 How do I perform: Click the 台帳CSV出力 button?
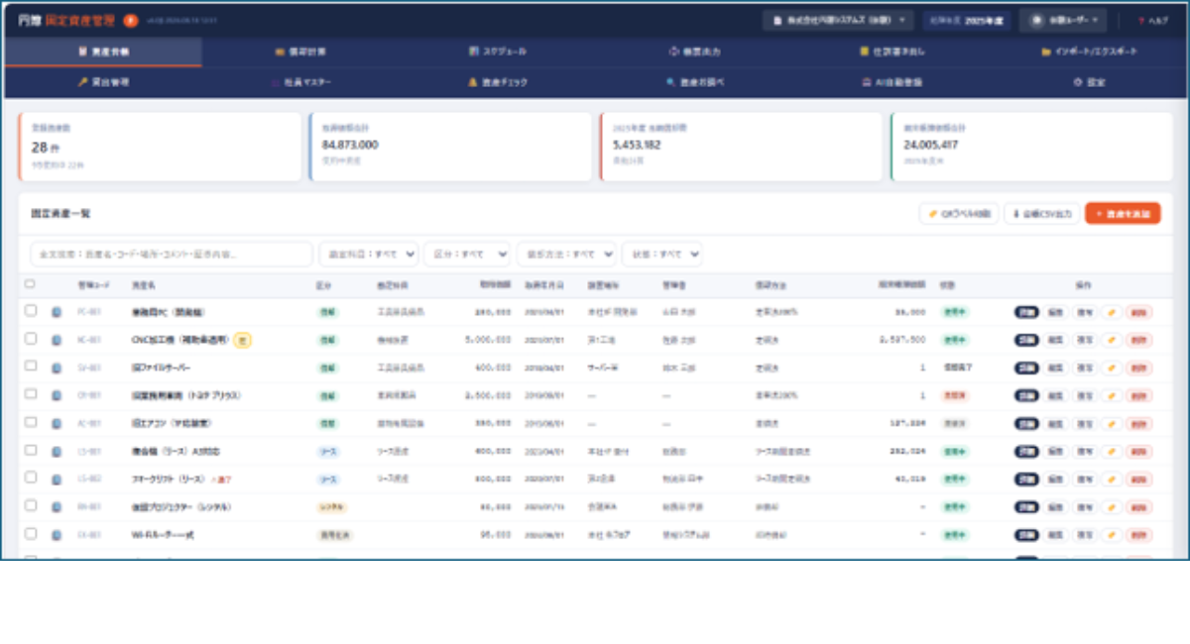(1041, 213)
